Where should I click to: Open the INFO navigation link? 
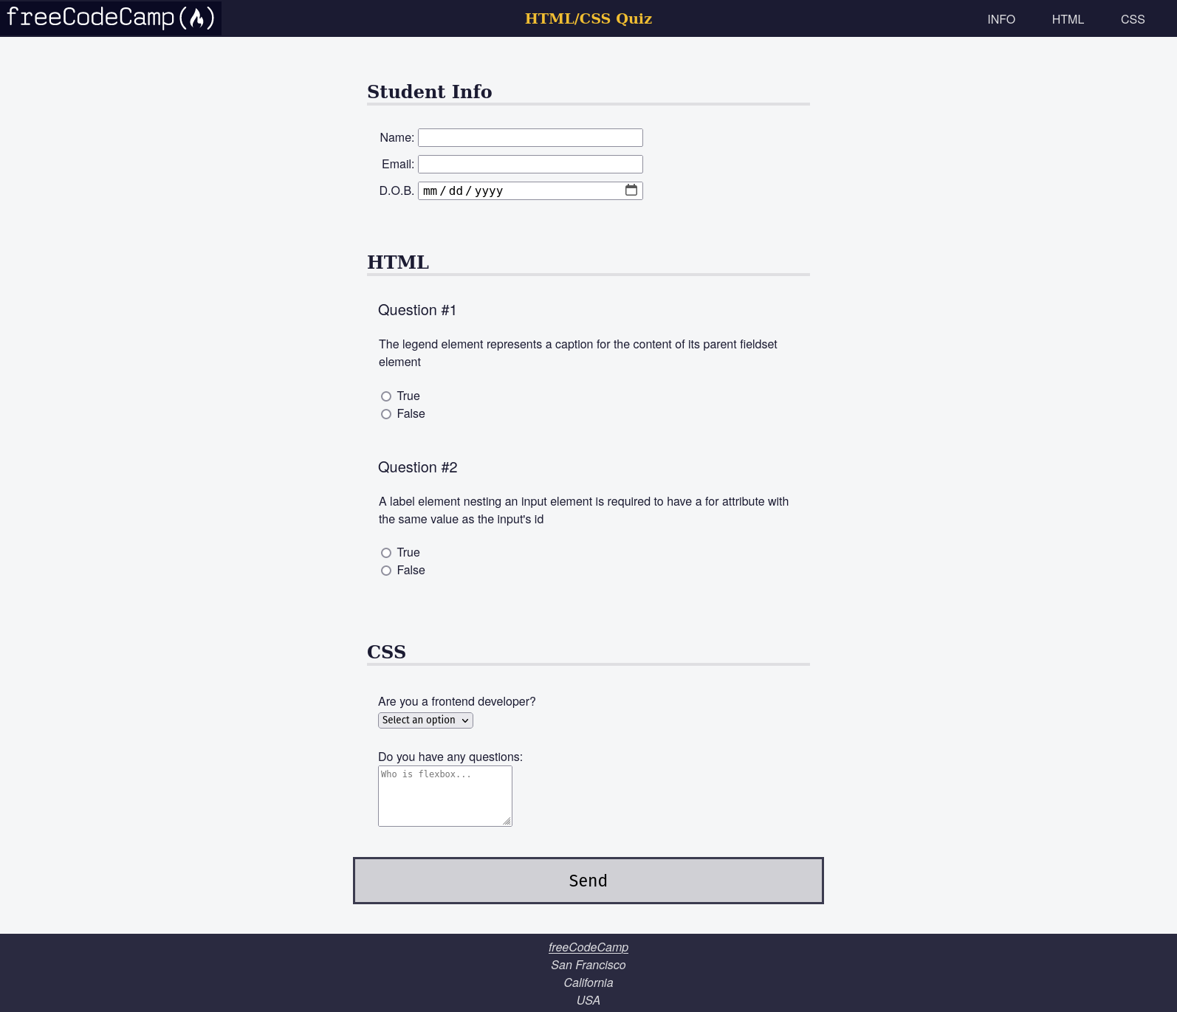(x=1001, y=19)
